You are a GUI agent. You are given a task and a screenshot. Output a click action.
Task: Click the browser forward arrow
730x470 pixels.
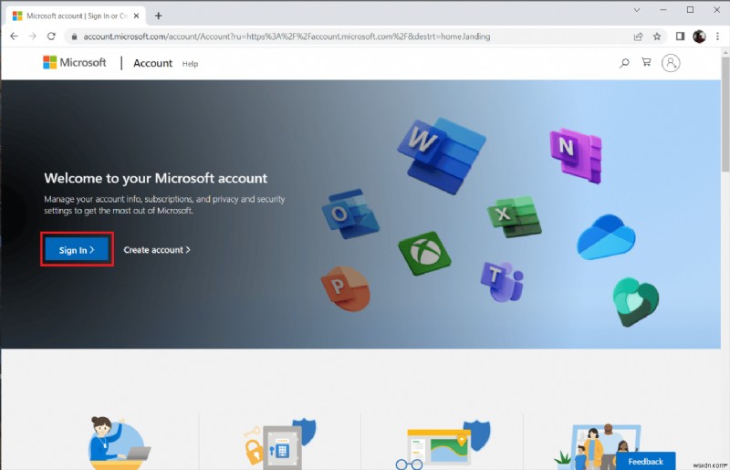pyautogui.click(x=32, y=37)
